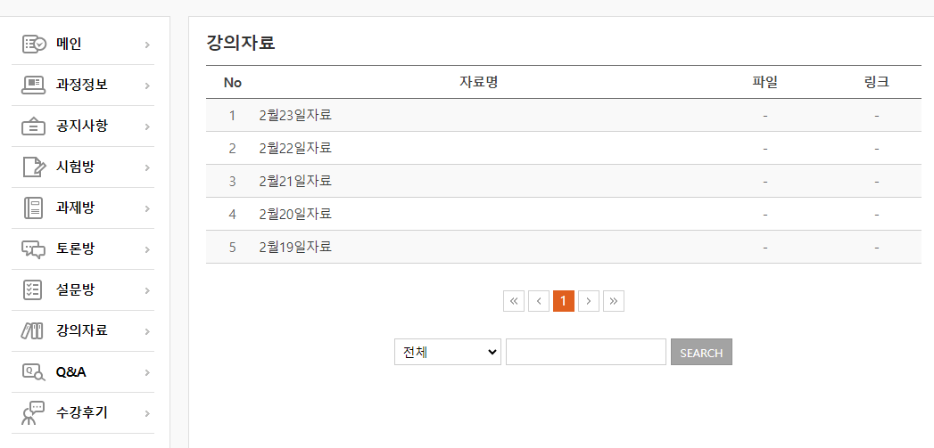This screenshot has height=448, width=934.
Task: Select page 1 in pagination
Action: [563, 301]
